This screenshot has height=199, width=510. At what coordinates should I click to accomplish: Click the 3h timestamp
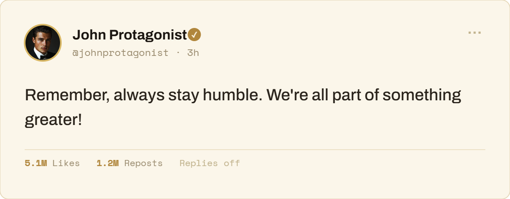(x=193, y=53)
